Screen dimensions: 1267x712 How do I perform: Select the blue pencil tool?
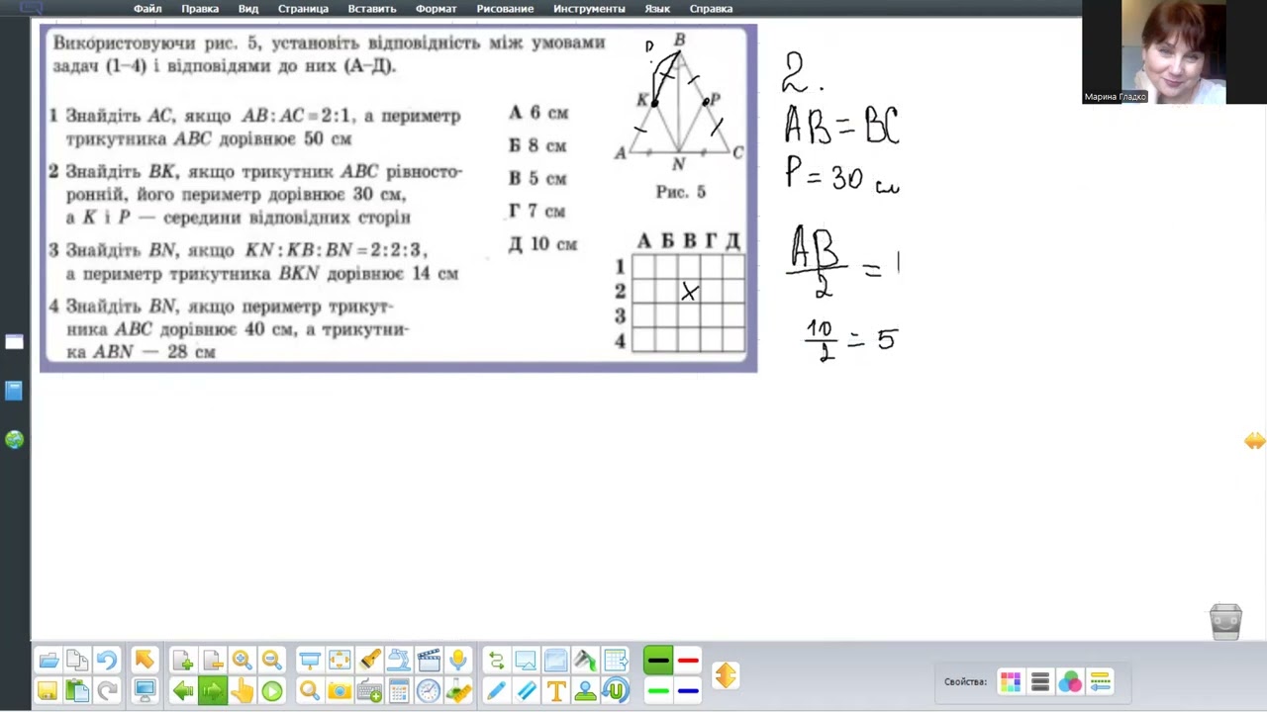pyautogui.click(x=496, y=691)
